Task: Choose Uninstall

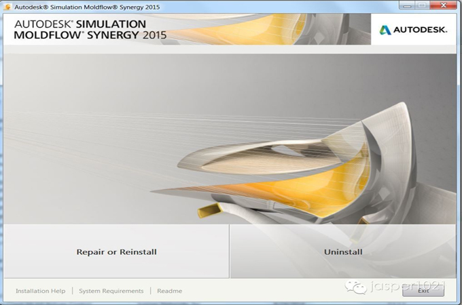Action: (343, 251)
